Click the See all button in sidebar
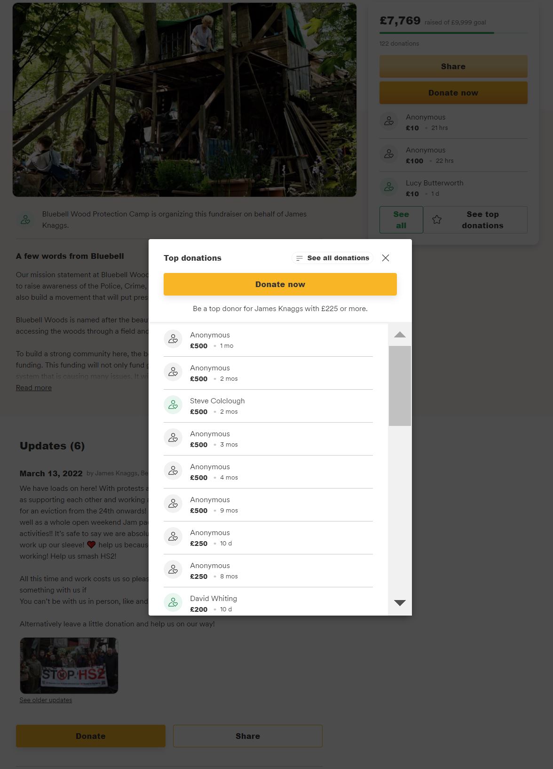553x769 pixels. click(401, 220)
